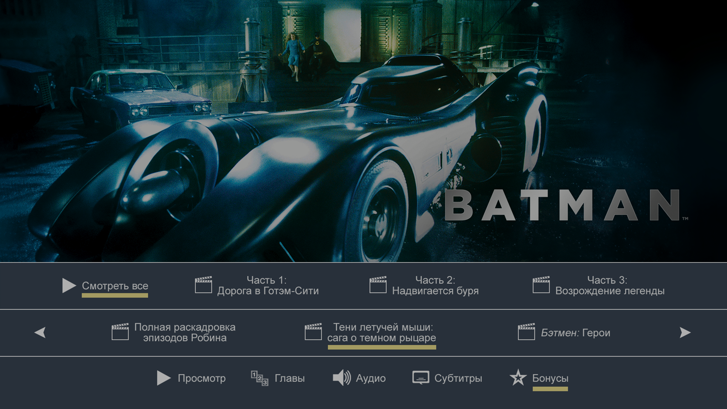This screenshot has width=727, height=409.
Task: Click the clapperboard icon for Часть 1
Action: [x=203, y=285]
